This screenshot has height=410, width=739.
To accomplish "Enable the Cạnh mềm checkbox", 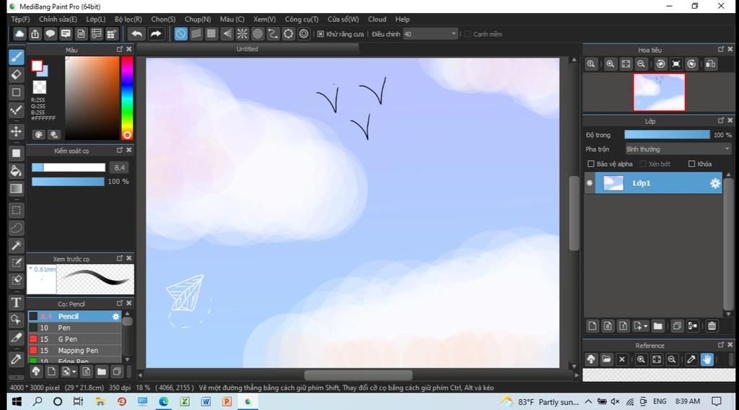I will (x=468, y=34).
